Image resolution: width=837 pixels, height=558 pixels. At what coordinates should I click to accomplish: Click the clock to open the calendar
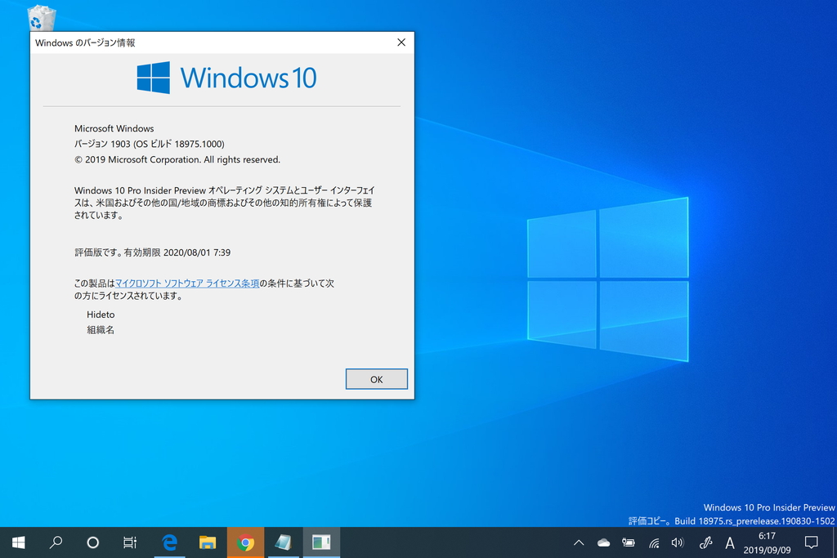click(x=767, y=542)
